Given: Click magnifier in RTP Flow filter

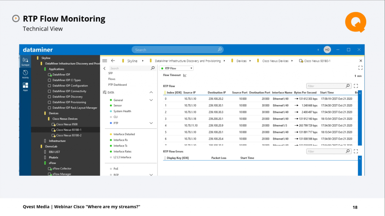Looking at the screenshot, I should (348, 86).
